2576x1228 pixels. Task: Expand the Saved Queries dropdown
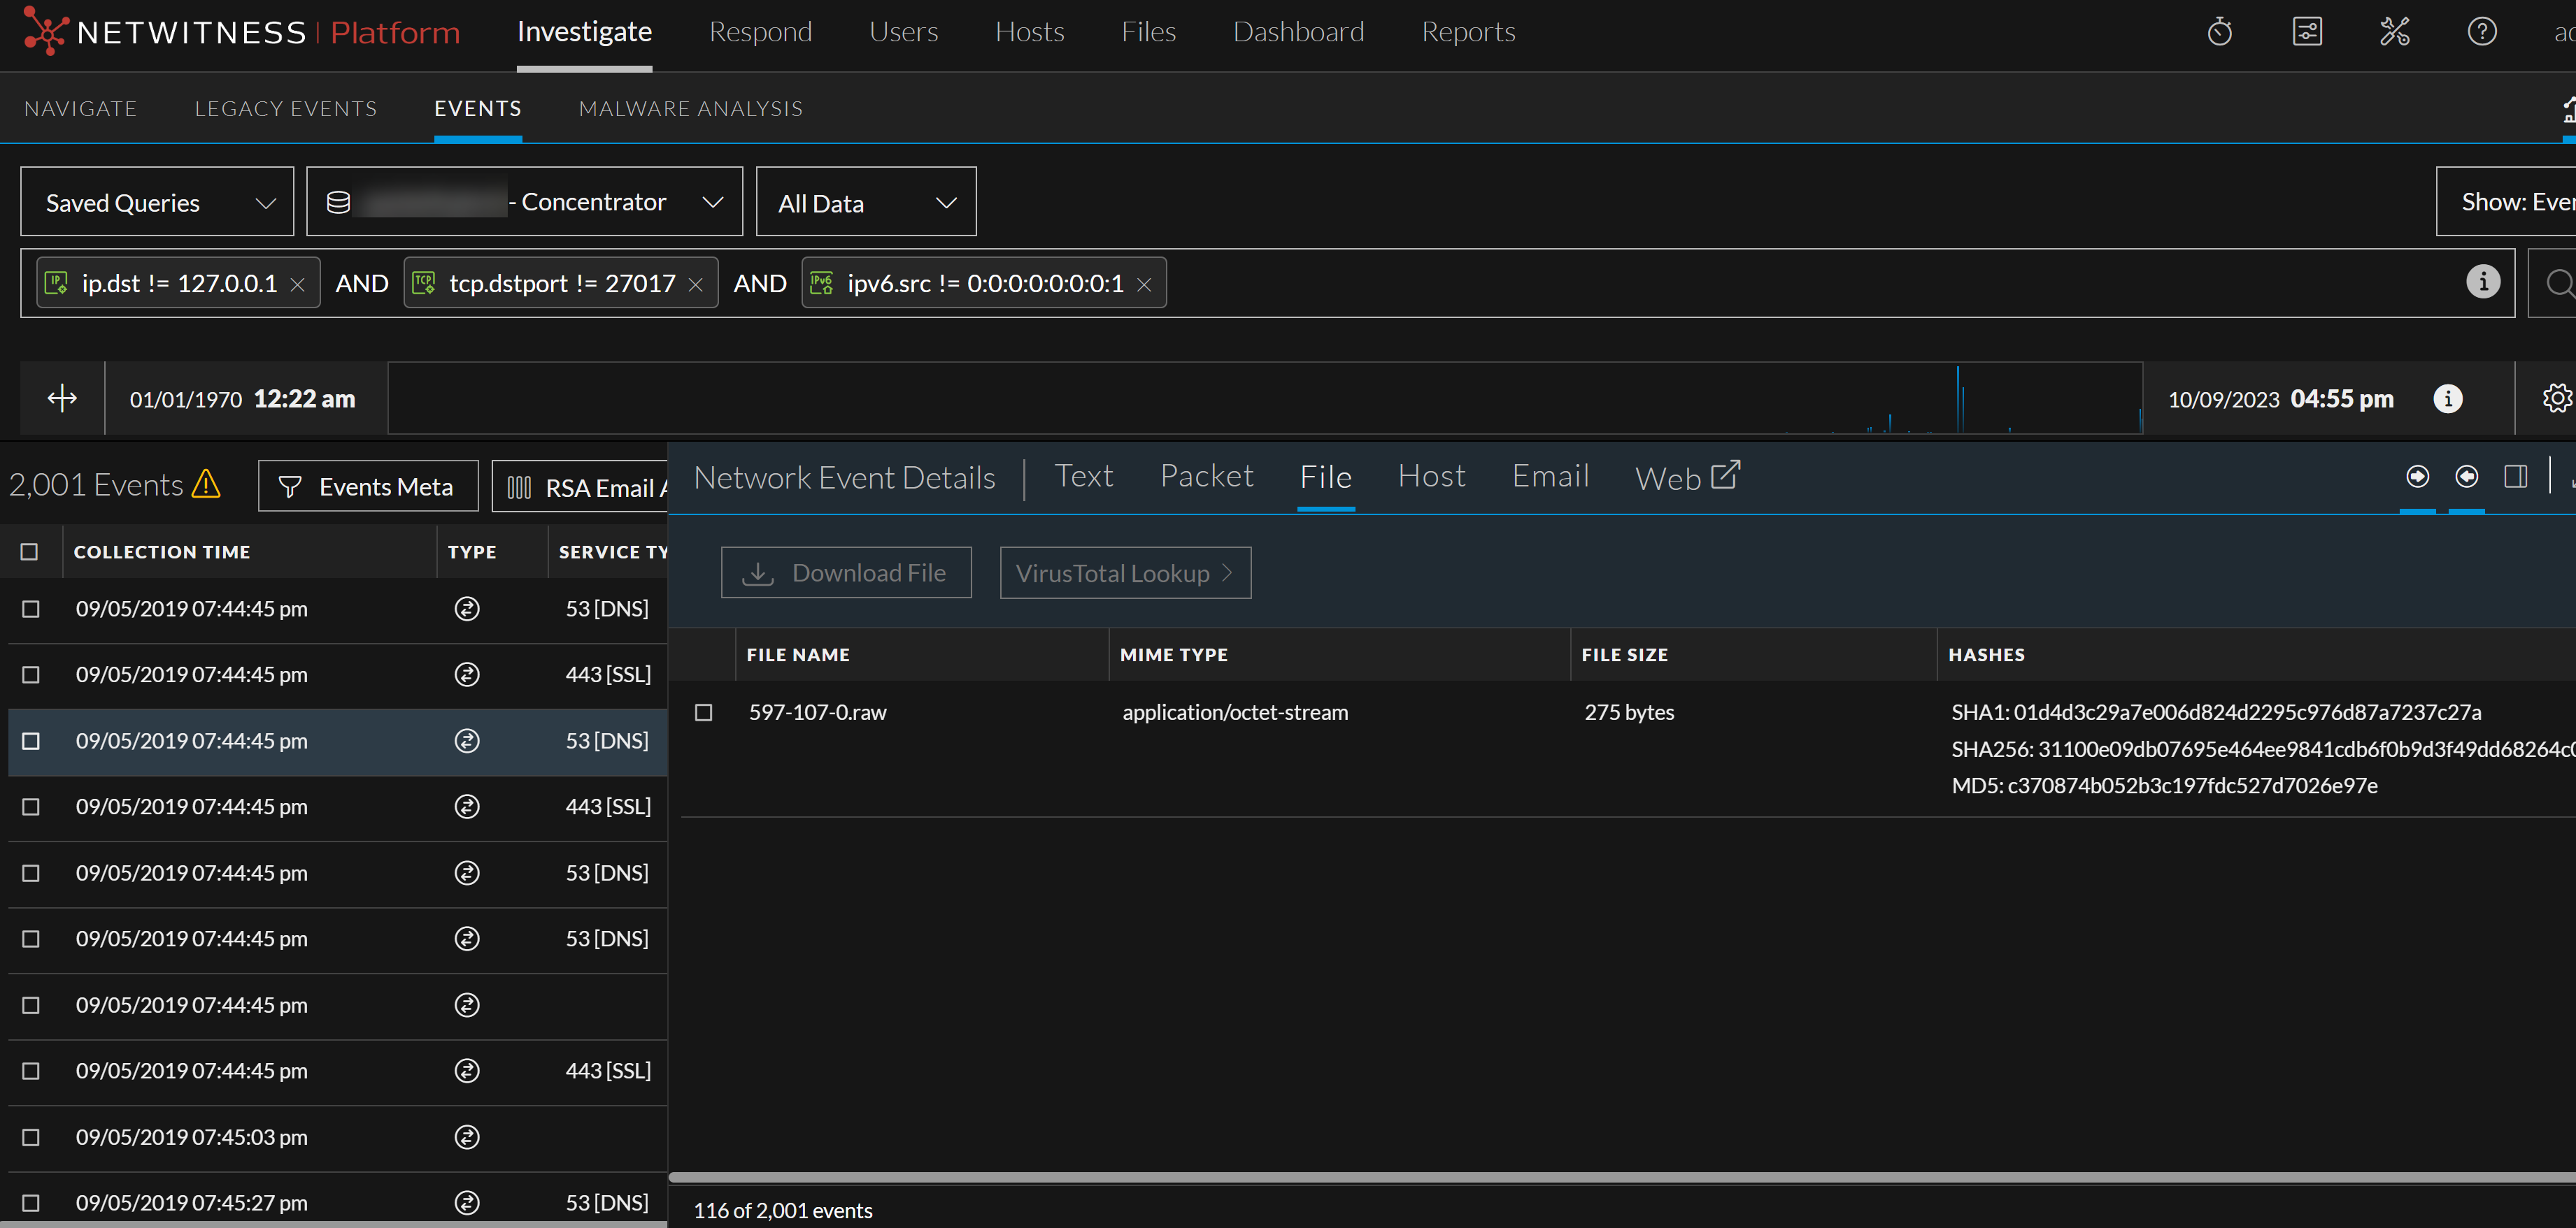[157, 203]
